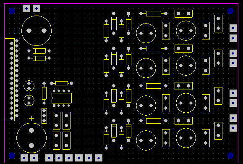Click the square pin-1 pad of the DIP IC

[x=54, y=106]
